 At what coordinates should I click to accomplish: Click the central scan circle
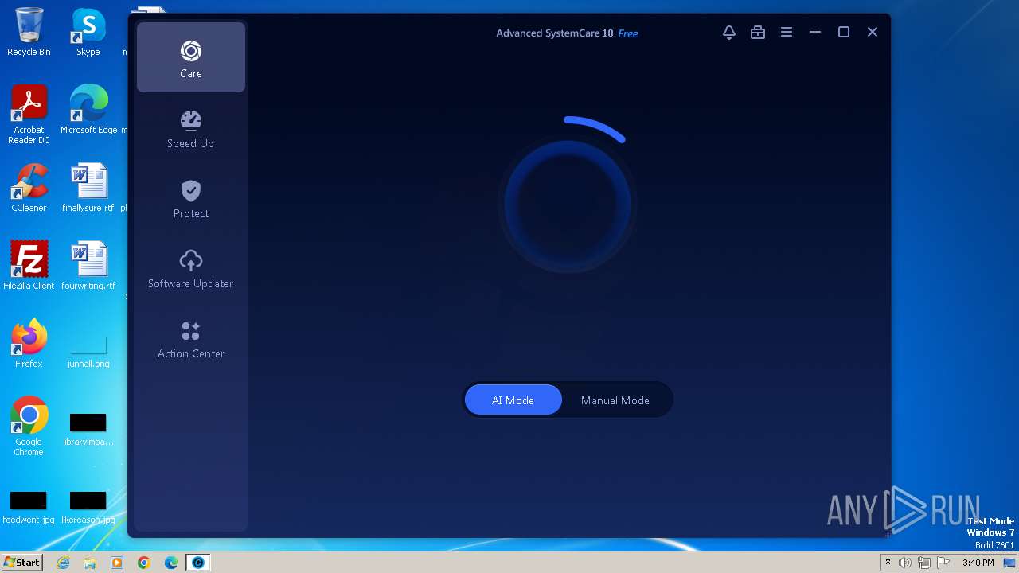[568, 205]
